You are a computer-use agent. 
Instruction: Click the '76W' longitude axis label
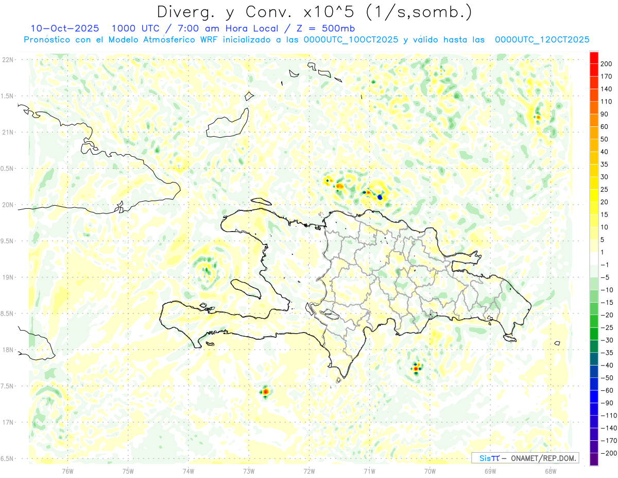pos(67,471)
